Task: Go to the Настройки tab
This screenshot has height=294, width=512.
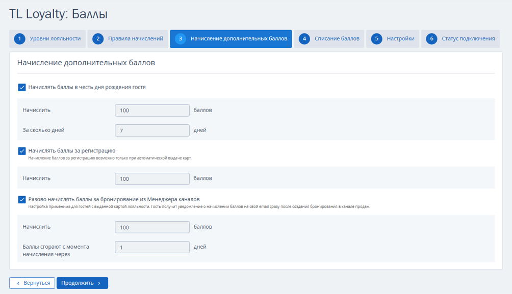Action: pyautogui.click(x=393, y=39)
